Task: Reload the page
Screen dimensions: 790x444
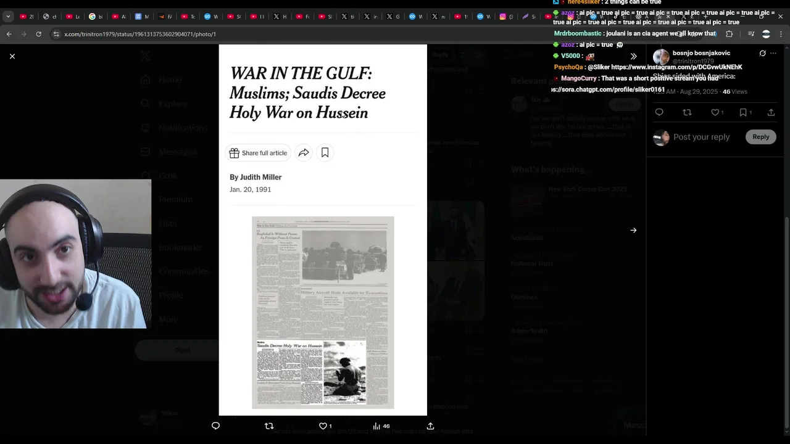Action: (x=38, y=34)
